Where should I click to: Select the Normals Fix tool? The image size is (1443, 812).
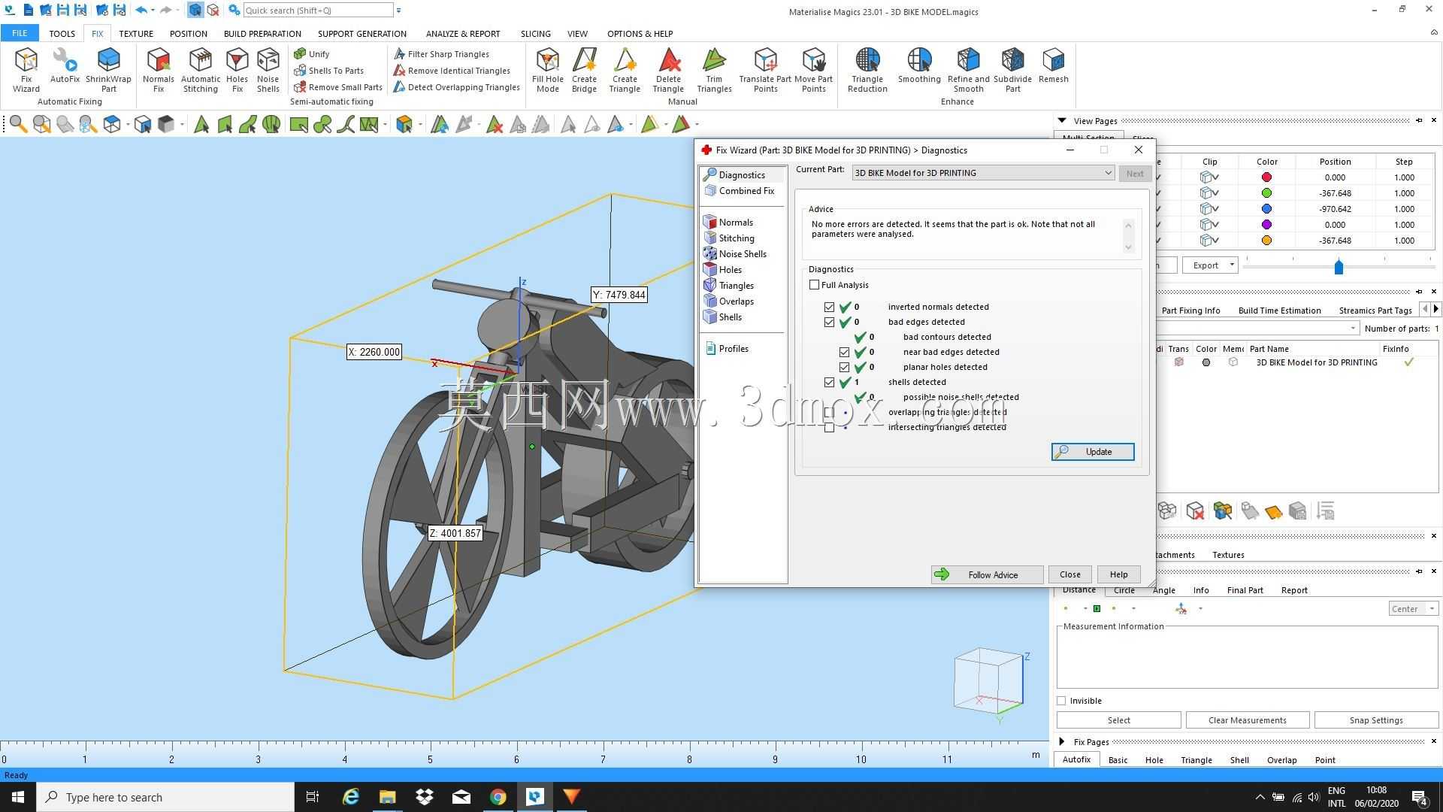point(159,70)
